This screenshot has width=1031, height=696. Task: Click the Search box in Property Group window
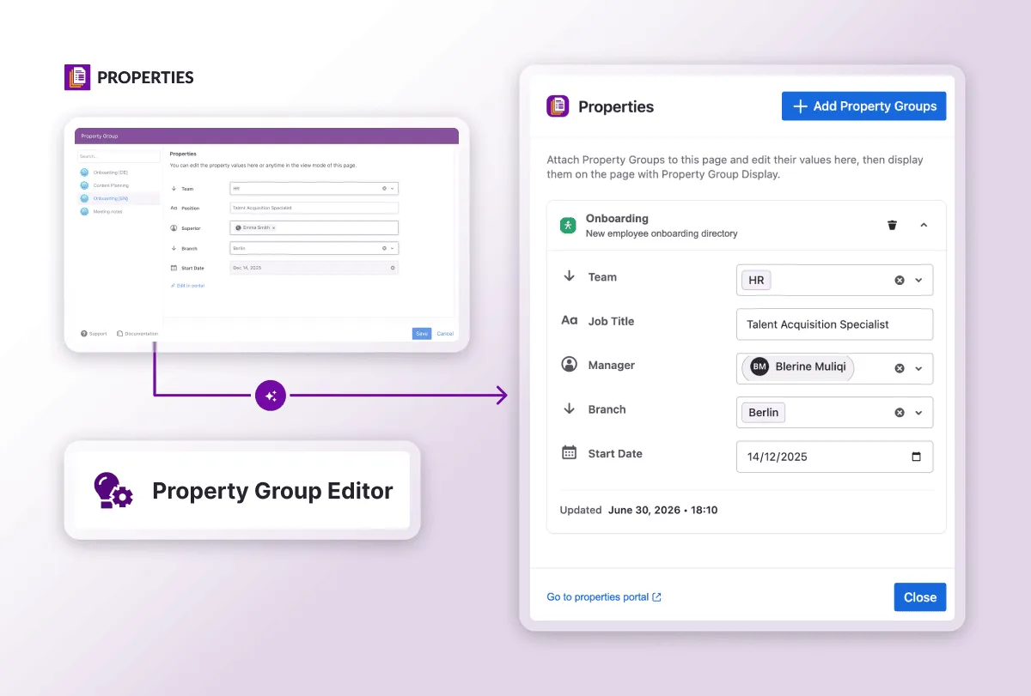(x=119, y=156)
